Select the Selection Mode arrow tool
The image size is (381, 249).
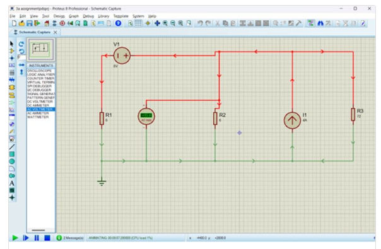(11, 43)
